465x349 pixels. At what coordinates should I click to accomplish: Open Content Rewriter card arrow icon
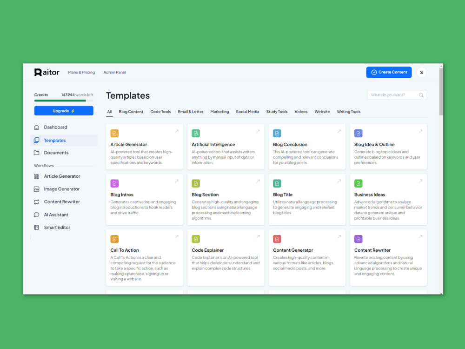point(420,237)
